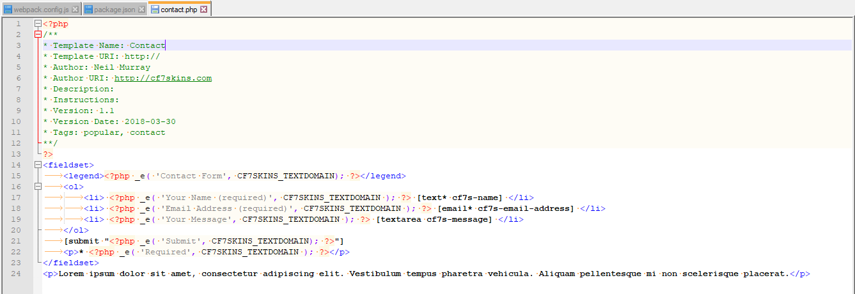Collapse the <fieldset> fold marker
Screen dimensions: 855x294
(38, 165)
